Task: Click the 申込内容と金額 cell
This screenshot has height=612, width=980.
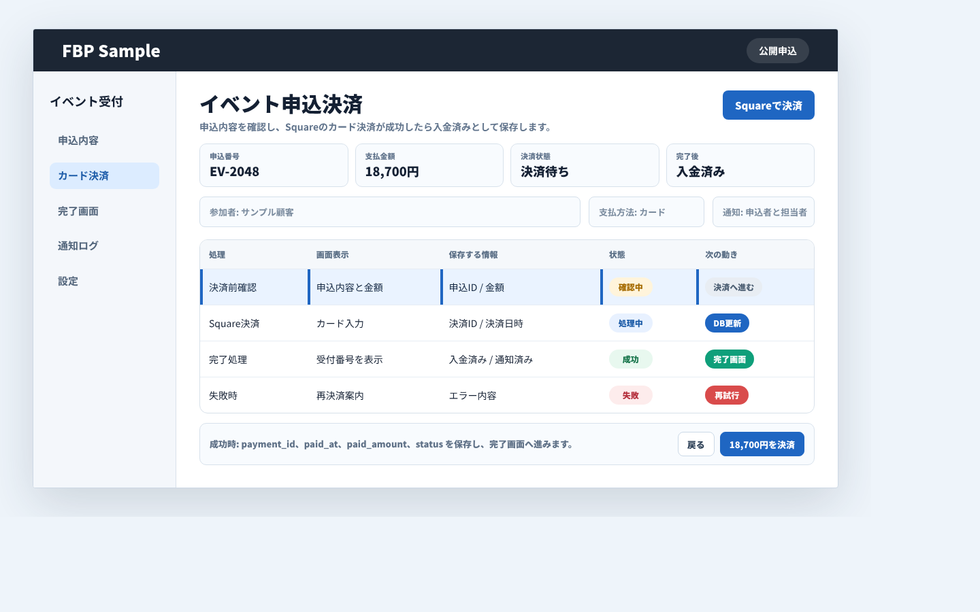Action: pyautogui.click(x=374, y=287)
